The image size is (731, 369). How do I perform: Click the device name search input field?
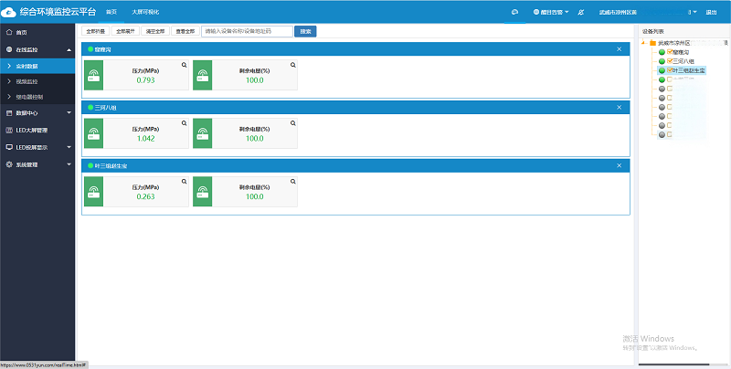[247, 30]
